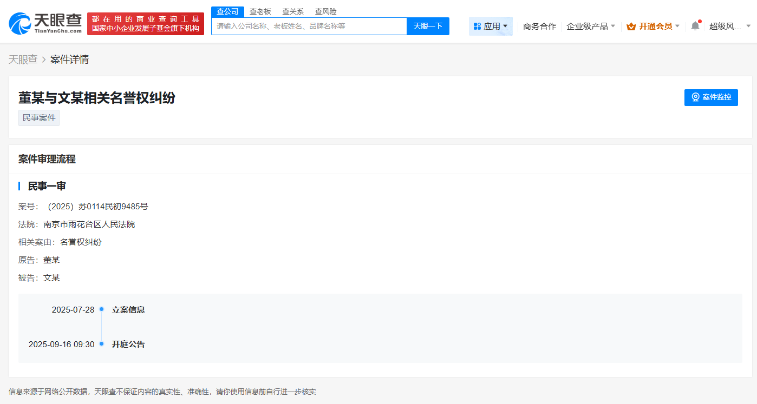
Task: Click the timeline dot beside 开庭公告
Action: [x=101, y=345]
